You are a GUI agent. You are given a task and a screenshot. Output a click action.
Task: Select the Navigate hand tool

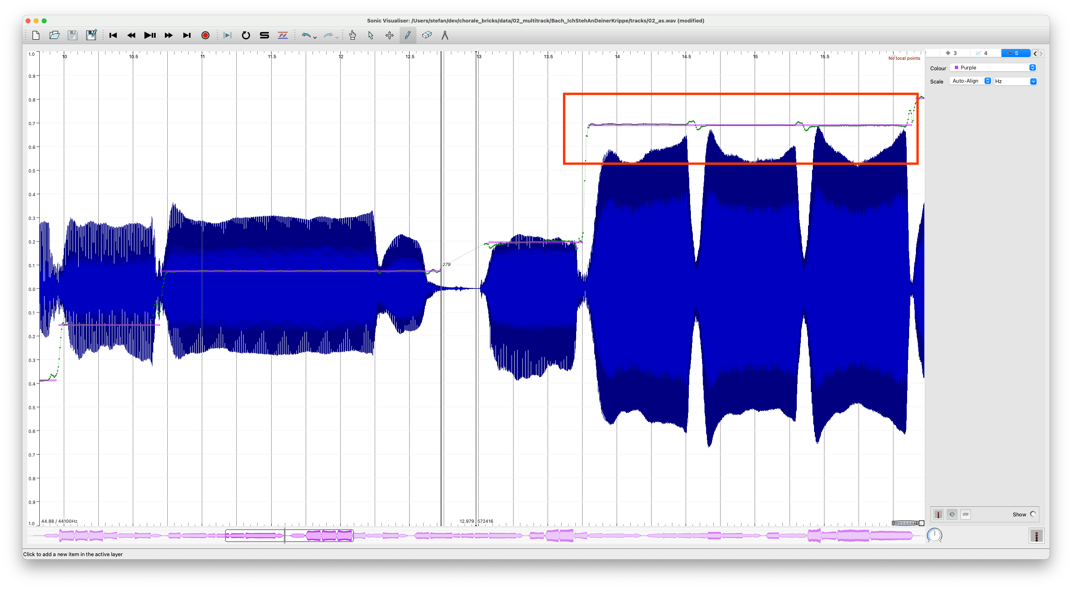(353, 35)
